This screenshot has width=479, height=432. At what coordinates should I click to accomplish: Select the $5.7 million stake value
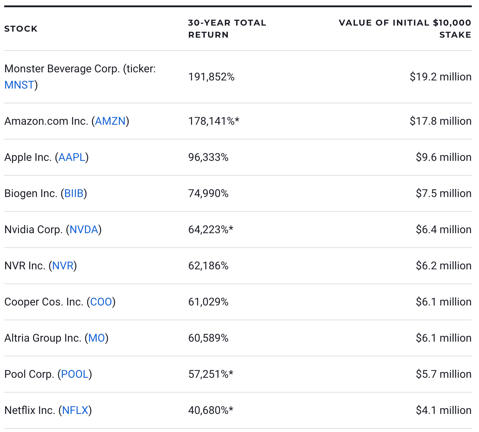tap(443, 374)
